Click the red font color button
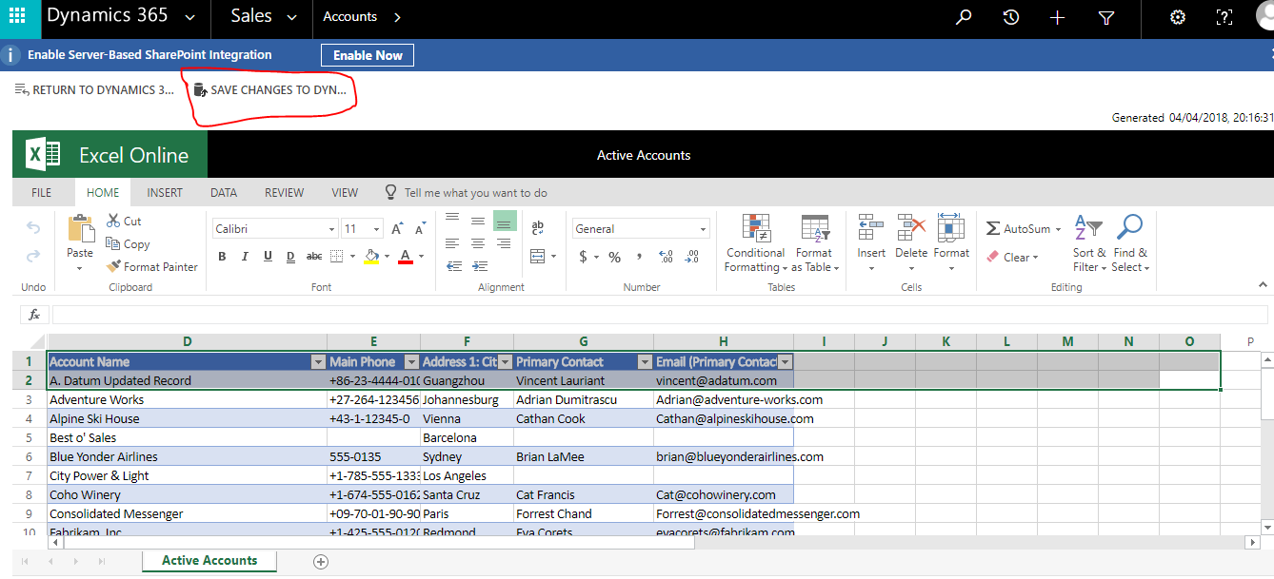The image size is (1274, 579). pyautogui.click(x=406, y=257)
